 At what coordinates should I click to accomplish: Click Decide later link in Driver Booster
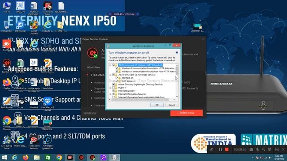[90, 113]
